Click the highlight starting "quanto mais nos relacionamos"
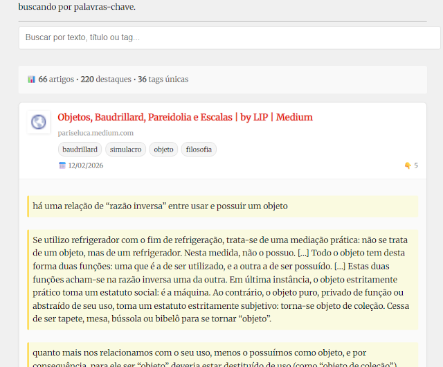The height and width of the screenshot is (367, 443). pos(222,355)
